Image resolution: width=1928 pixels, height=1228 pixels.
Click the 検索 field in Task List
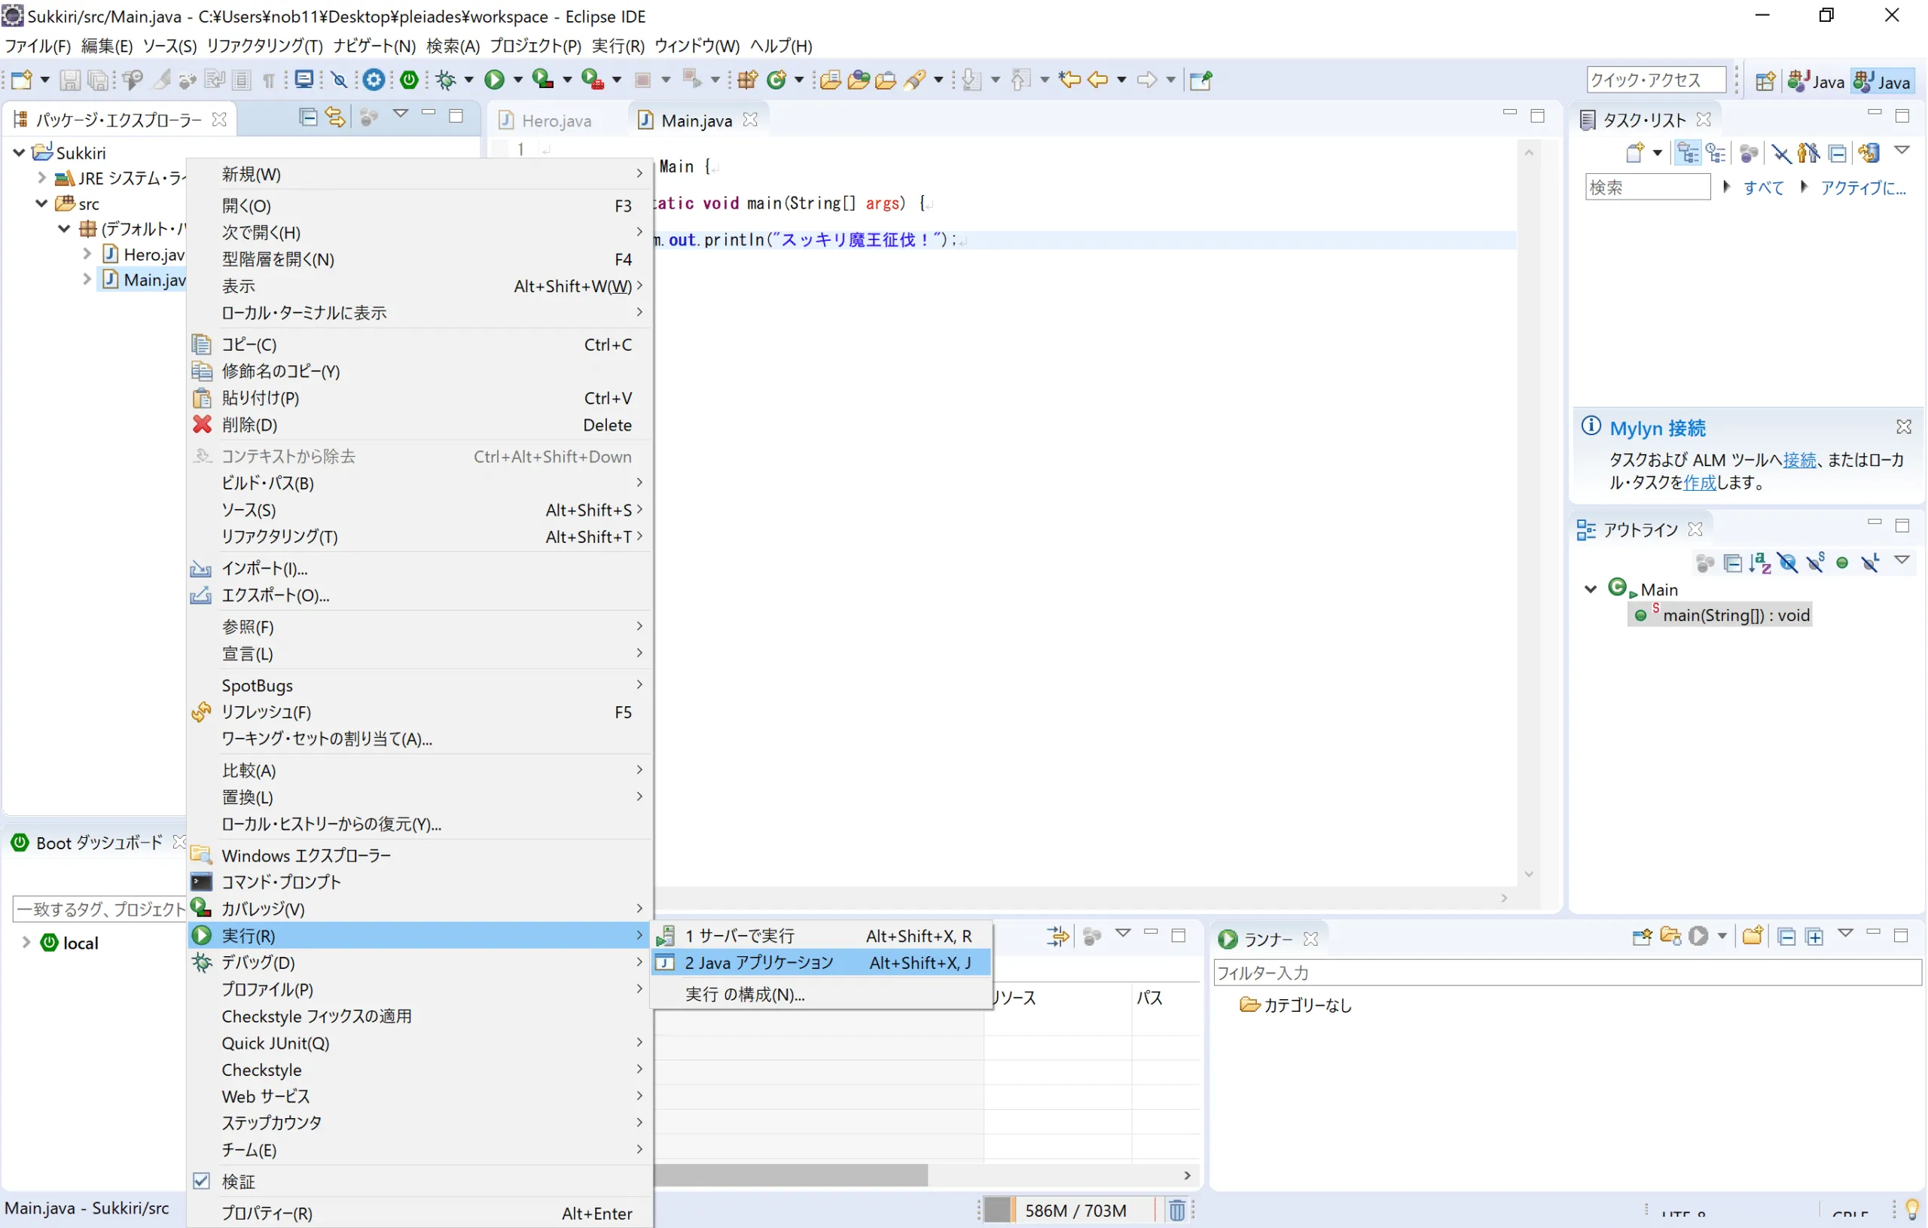coord(1648,187)
